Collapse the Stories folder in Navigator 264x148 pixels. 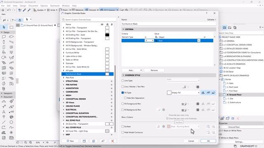coord(220,79)
